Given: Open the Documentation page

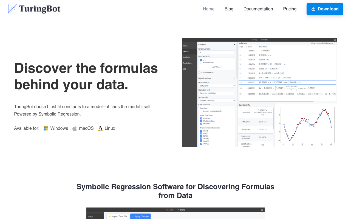Looking at the screenshot, I should pos(258,9).
